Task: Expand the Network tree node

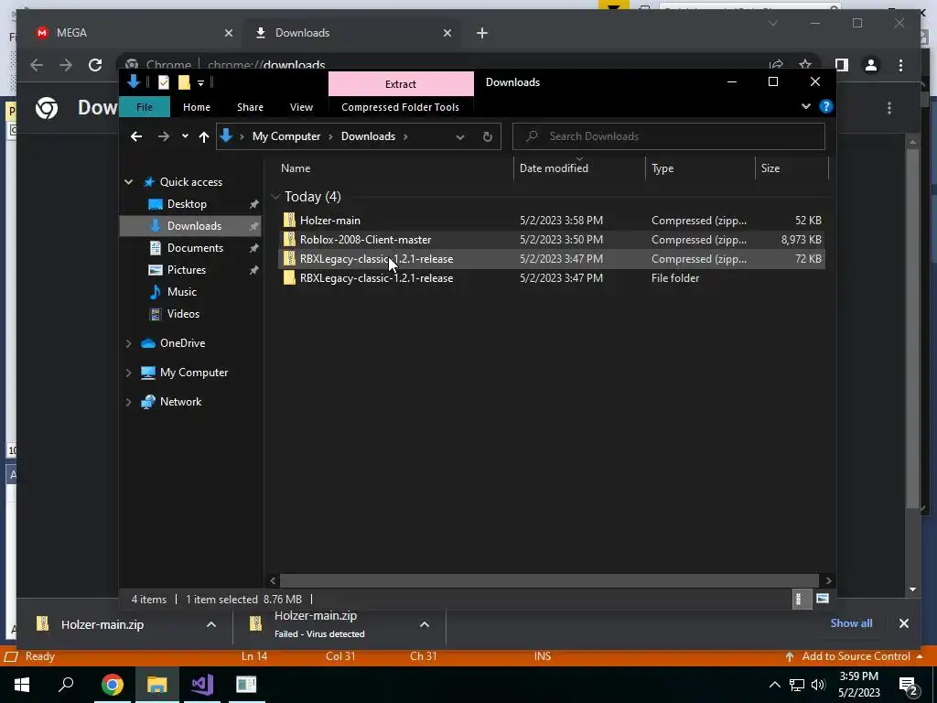Action: (128, 402)
